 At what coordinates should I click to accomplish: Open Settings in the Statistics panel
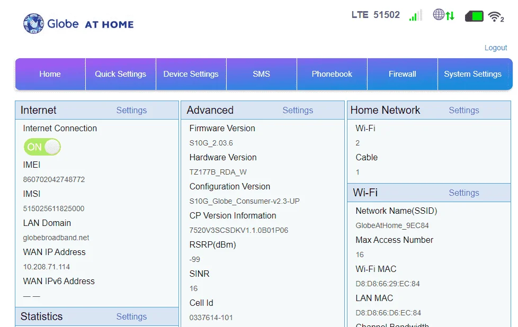131,316
